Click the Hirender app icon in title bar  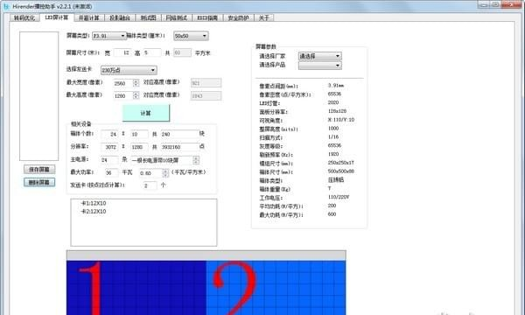[6, 6]
